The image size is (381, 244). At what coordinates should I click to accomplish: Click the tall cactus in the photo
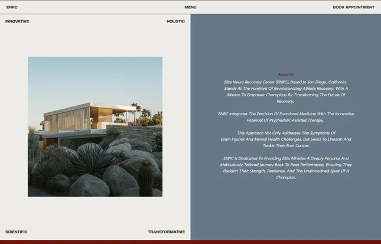point(145,178)
